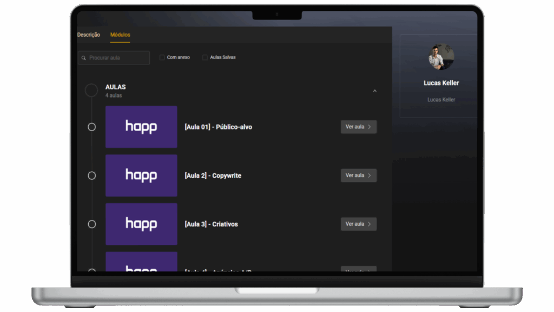Click the magnifier icon in the search box
This screenshot has width=554, height=312.
(x=84, y=58)
